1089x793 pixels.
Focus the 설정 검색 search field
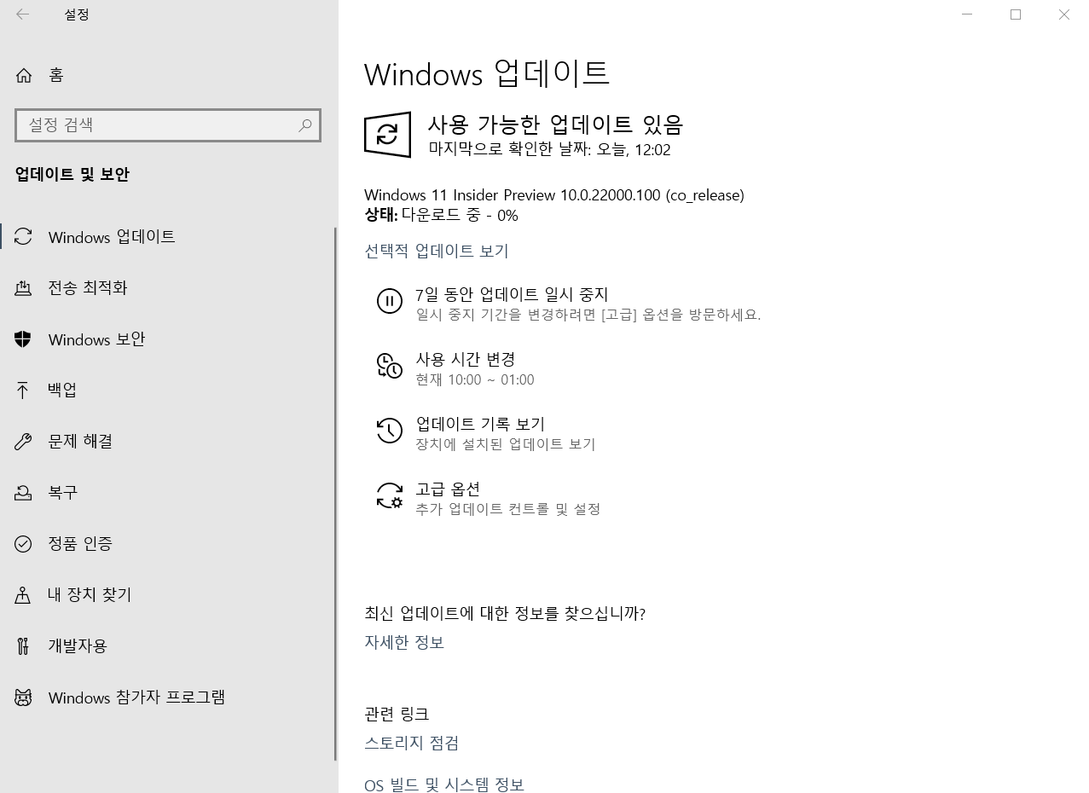pos(168,125)
